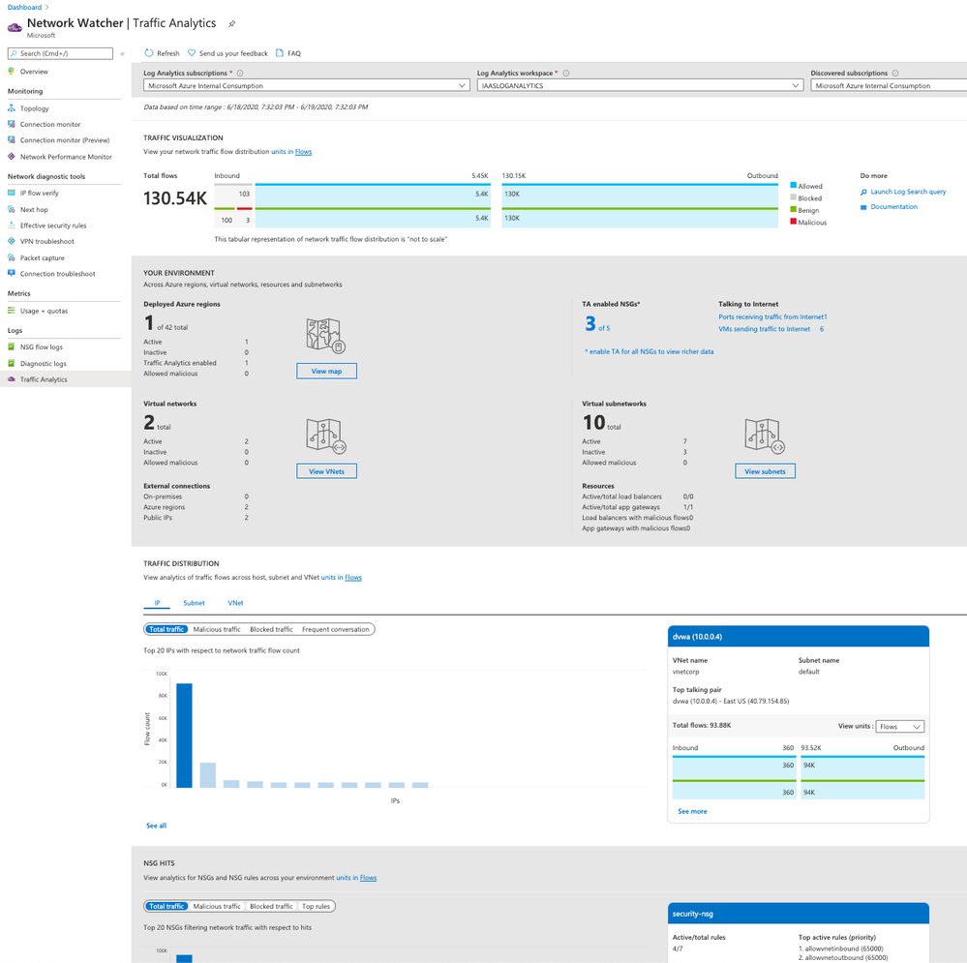This screenshot has height=963, width=967.
Task: Click See all under the IPs chart
Action: click(156, 827)
